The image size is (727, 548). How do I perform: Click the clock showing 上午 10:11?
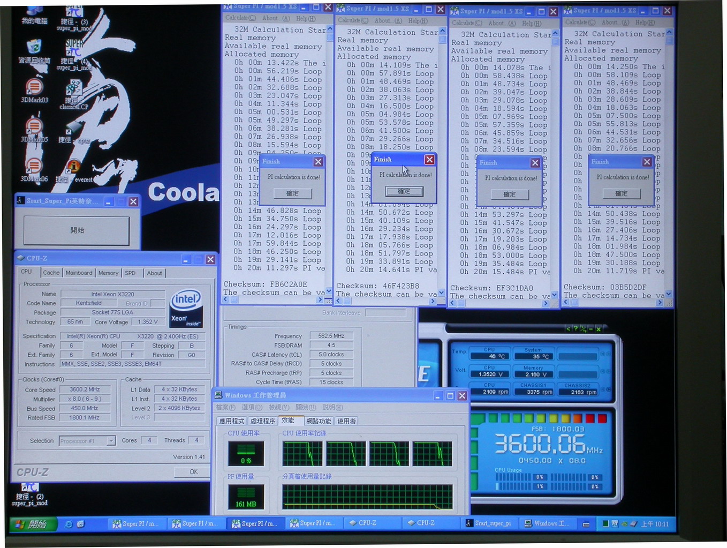(655, 524)
